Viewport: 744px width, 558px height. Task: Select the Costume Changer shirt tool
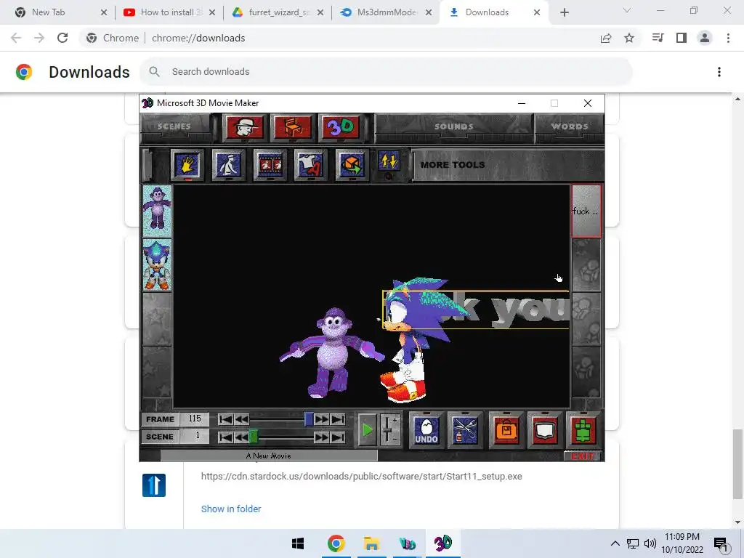(x=310, y=165)
